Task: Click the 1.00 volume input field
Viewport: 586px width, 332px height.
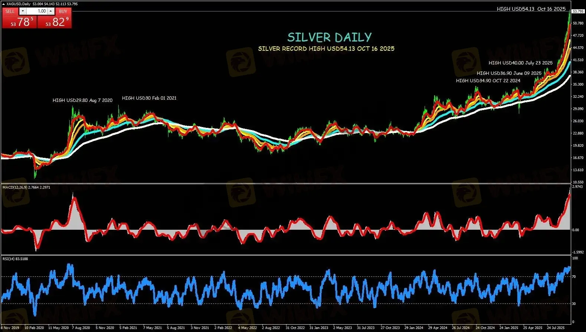Action: click(37, 11)
